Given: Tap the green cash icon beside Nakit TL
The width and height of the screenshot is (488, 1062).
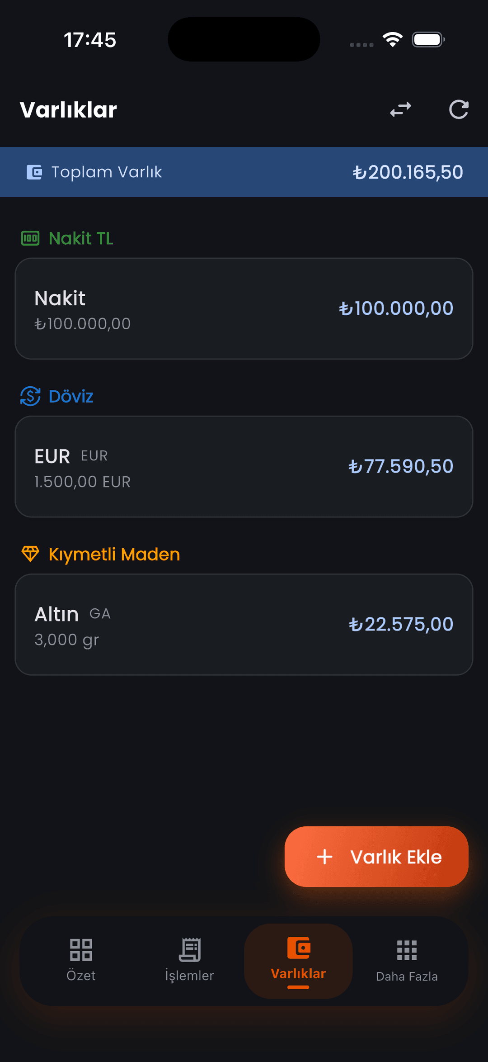Looking at the screenshot, I should click(30, 238).
